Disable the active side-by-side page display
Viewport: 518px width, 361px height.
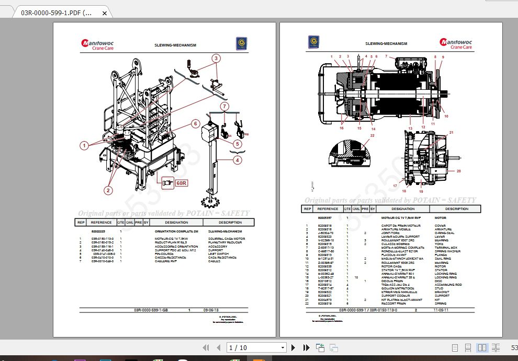click(x=482, y=347)
